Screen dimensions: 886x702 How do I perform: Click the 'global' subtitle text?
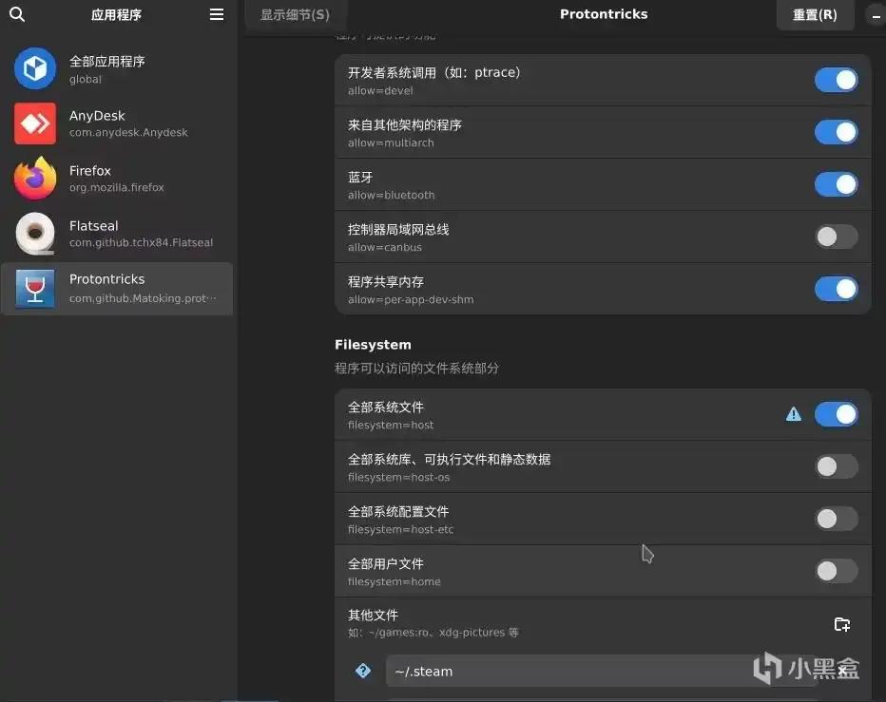[86, 79]
